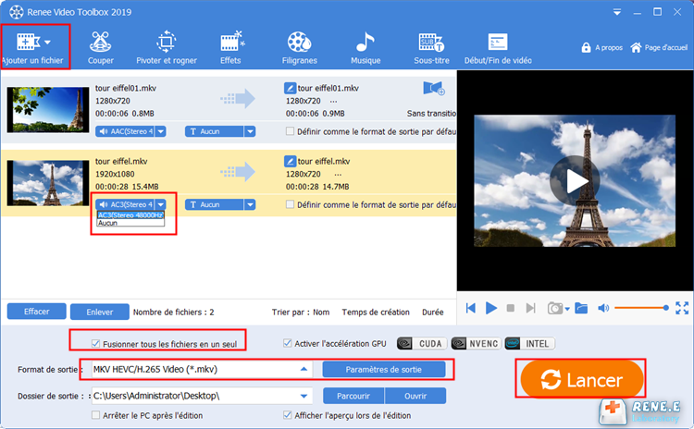Screen dimensions: 694x429
Task: Select Aucun in the audio track list
Action: [130, 223]
